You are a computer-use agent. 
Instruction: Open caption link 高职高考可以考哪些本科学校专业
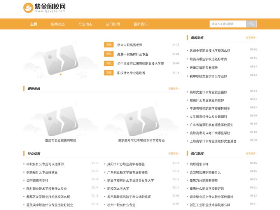(142, 140)
